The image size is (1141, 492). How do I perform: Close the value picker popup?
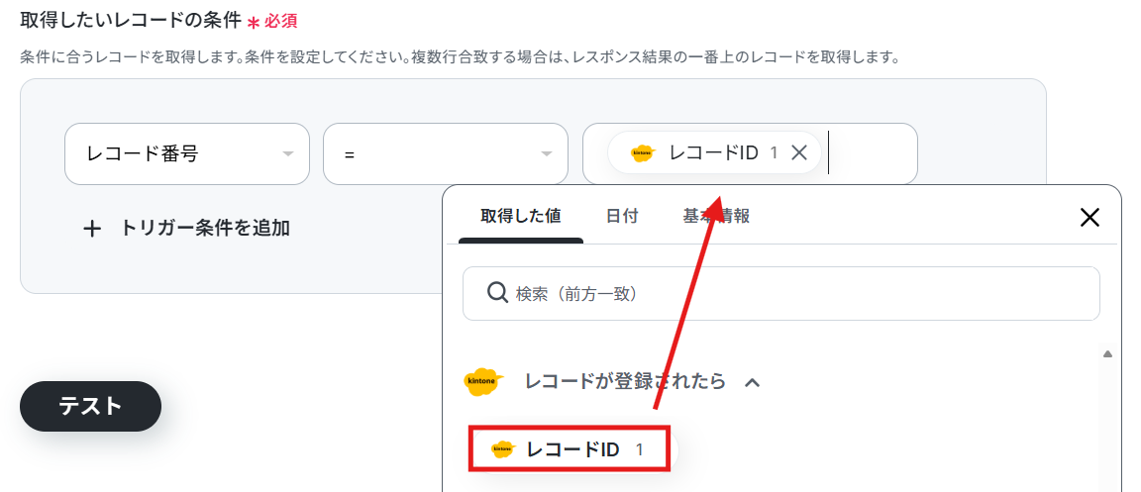click(1089, 217)
